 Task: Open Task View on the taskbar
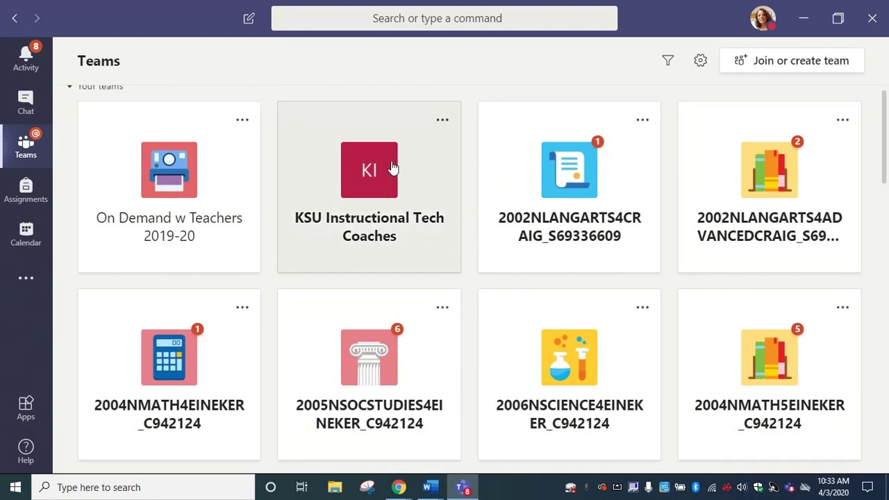tap(301, 487)
